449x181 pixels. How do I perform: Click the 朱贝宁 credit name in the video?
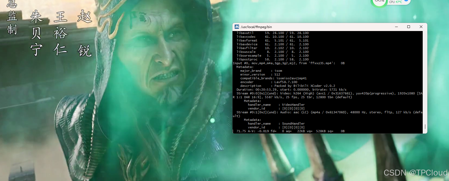pos(36,33)
